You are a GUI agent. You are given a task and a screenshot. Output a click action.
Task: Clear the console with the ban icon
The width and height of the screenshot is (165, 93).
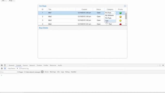[2, 68]
